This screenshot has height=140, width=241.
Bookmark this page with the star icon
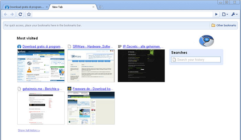[29, 14]
